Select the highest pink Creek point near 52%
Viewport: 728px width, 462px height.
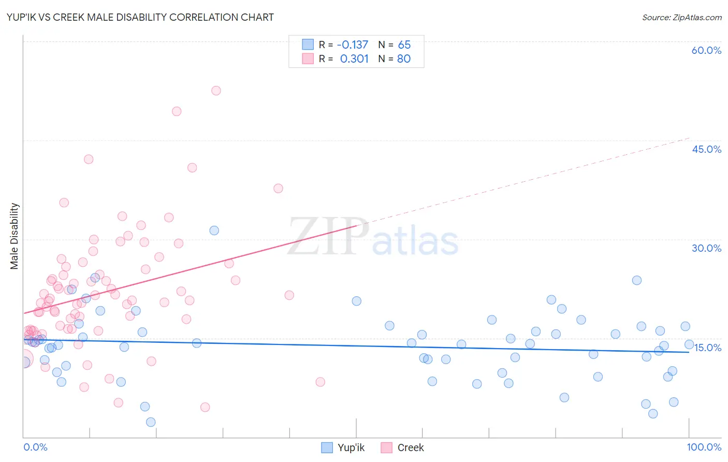(216, 91)
